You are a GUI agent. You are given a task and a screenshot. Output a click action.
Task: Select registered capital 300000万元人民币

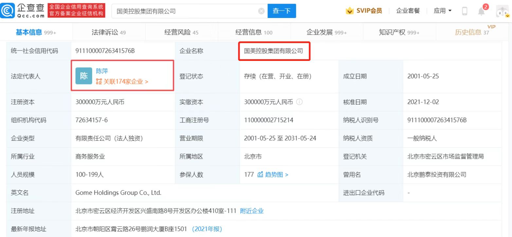point(100,102)
